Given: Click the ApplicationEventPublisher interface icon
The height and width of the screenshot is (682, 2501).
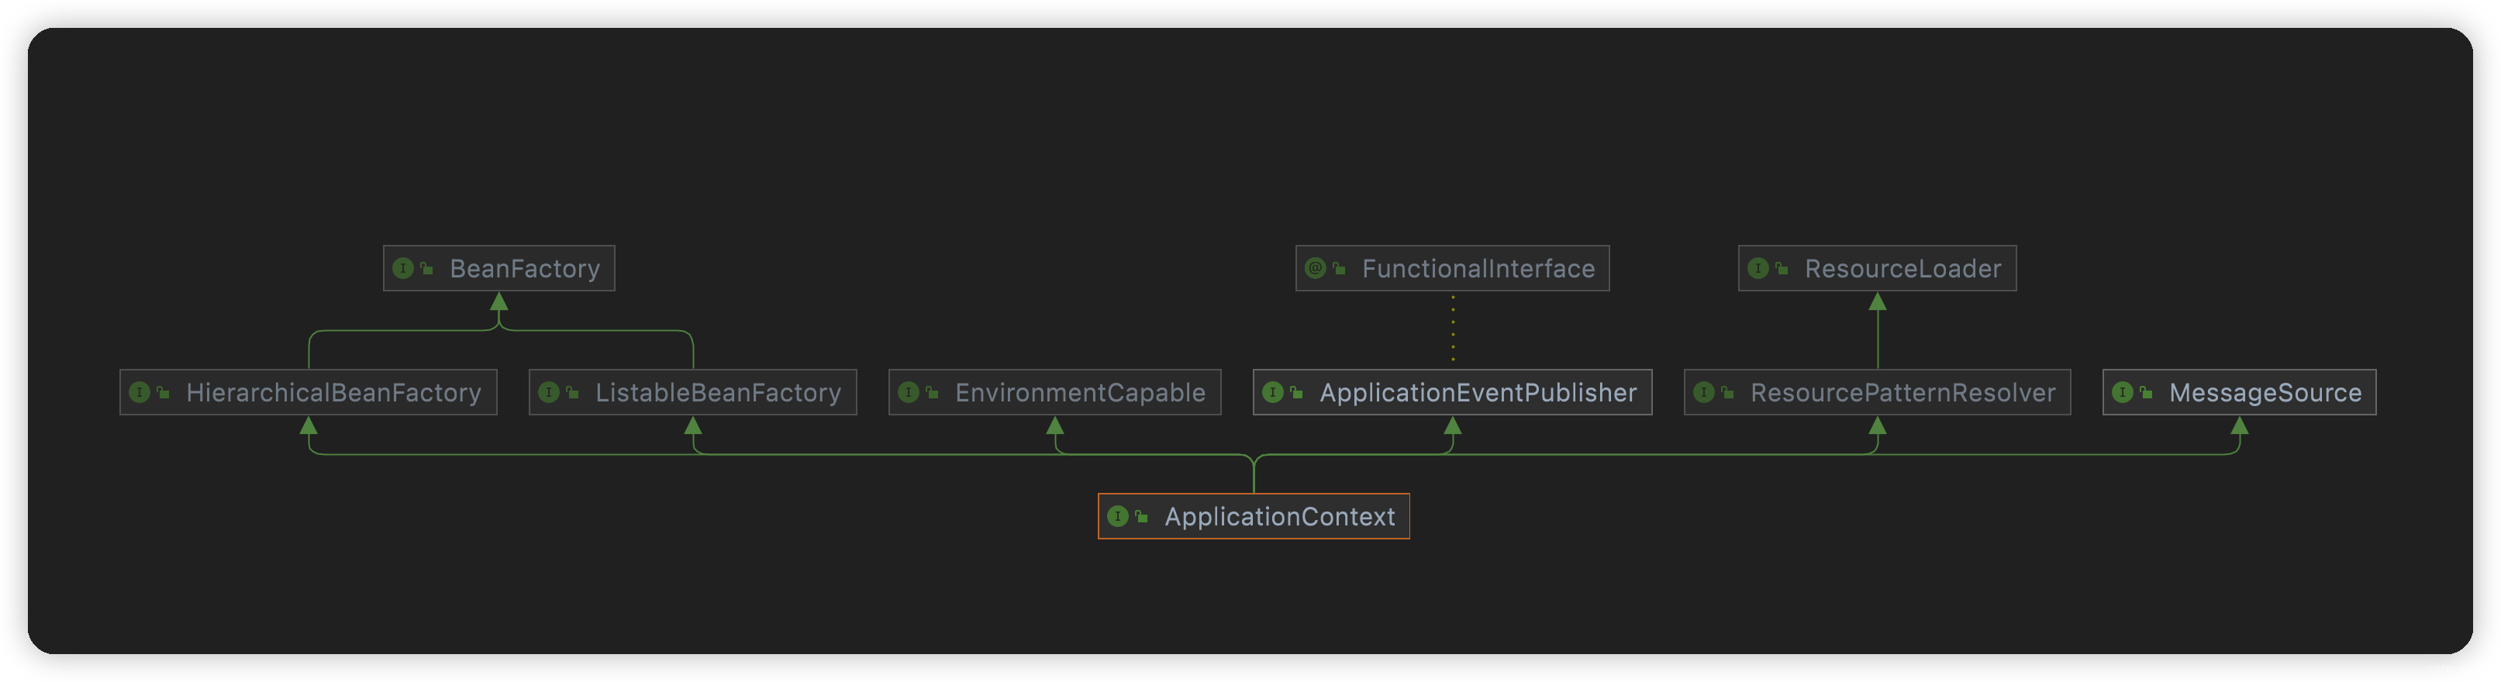Looking at the screenshot, I should pyautogui.click(x=1273, y=392).
